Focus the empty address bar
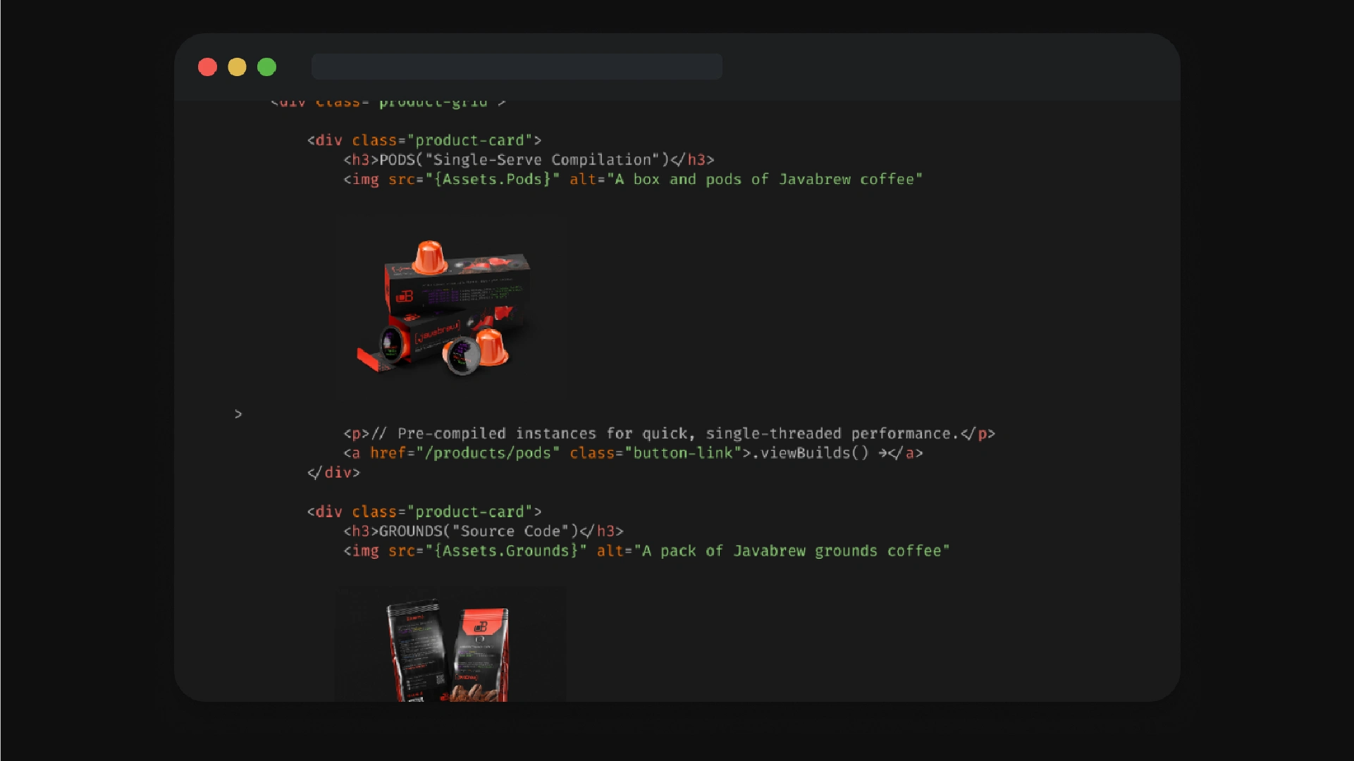Screen dimensions: 1354x761 (x=517, y=67)
